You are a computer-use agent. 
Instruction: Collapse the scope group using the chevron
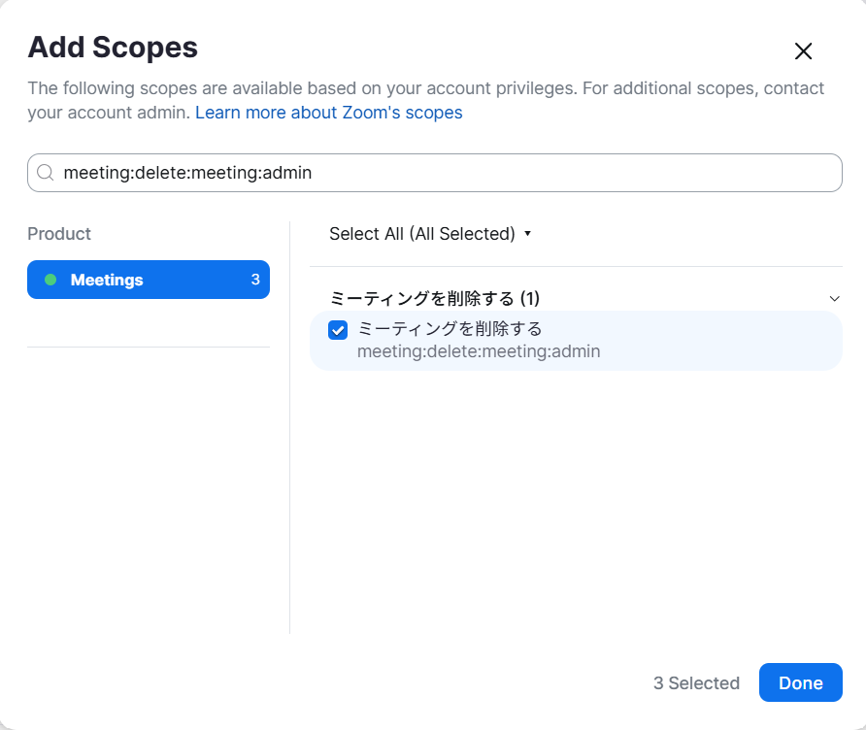tap(834, 298)
